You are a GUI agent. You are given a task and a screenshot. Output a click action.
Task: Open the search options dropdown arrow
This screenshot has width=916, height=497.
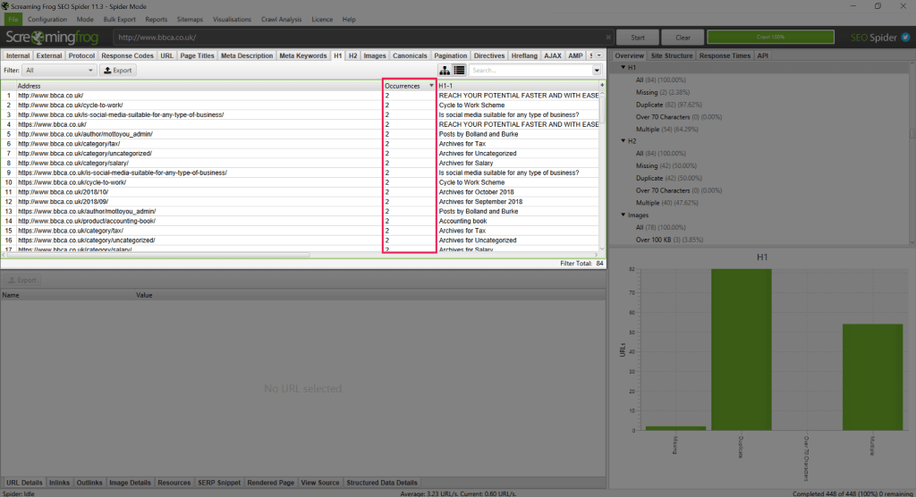tap(597, 70)
